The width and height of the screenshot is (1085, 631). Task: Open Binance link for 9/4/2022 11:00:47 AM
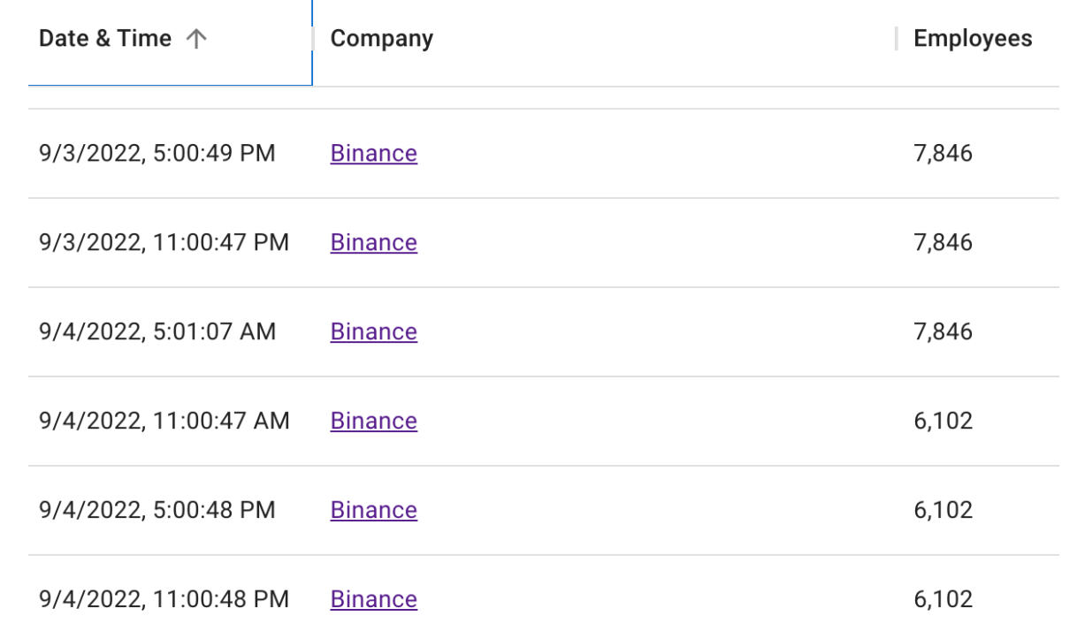pyautogui.click(x=374, y=422)
